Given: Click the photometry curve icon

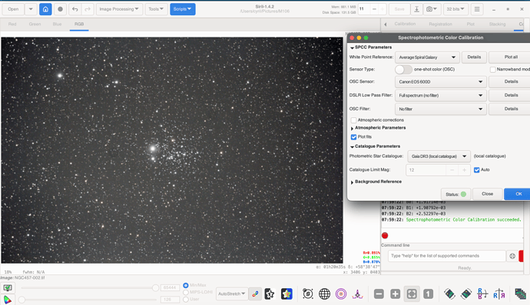Looking at the screenshot, I should point(357,294).
